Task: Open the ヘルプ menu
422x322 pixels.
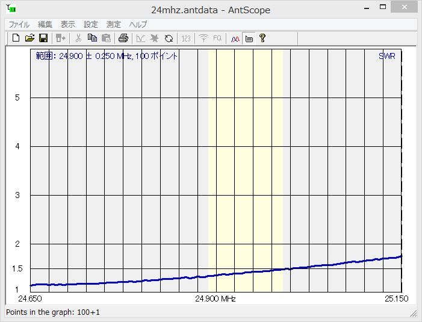Action: [x=138, y=25]
